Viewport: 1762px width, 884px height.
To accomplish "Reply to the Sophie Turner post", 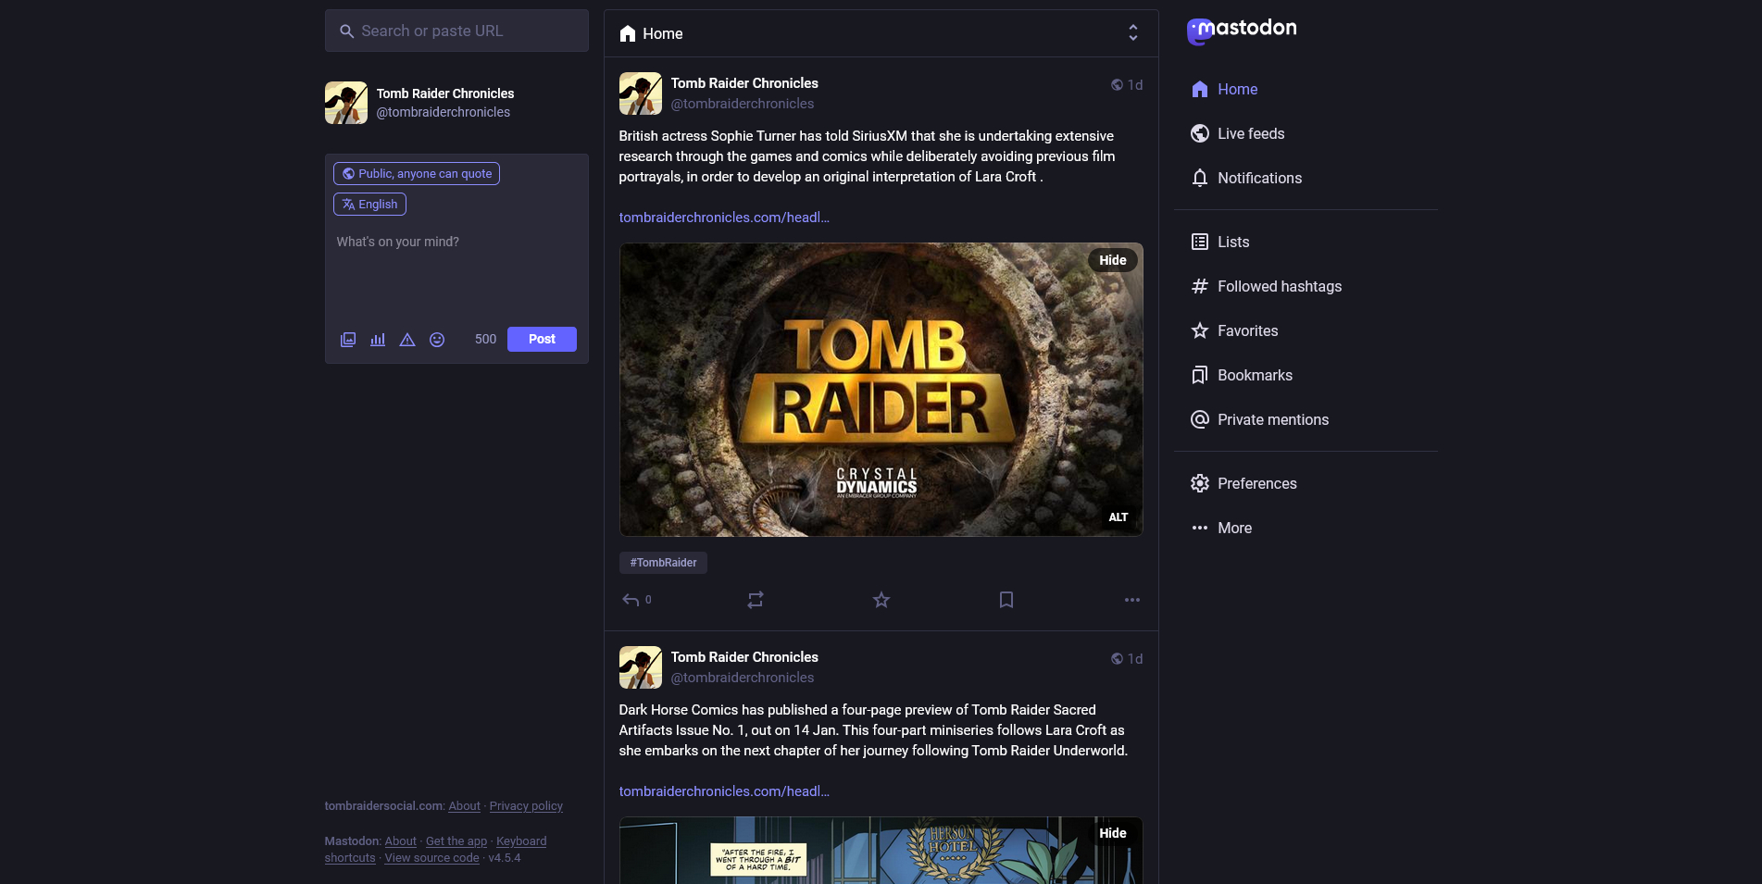I will tap(631, 600).
